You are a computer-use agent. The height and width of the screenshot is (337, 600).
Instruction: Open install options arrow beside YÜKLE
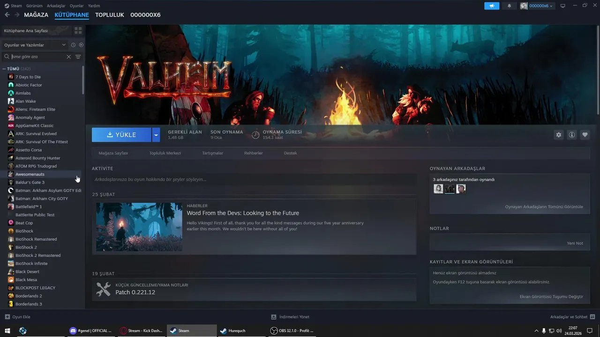(x=156, y=135)
